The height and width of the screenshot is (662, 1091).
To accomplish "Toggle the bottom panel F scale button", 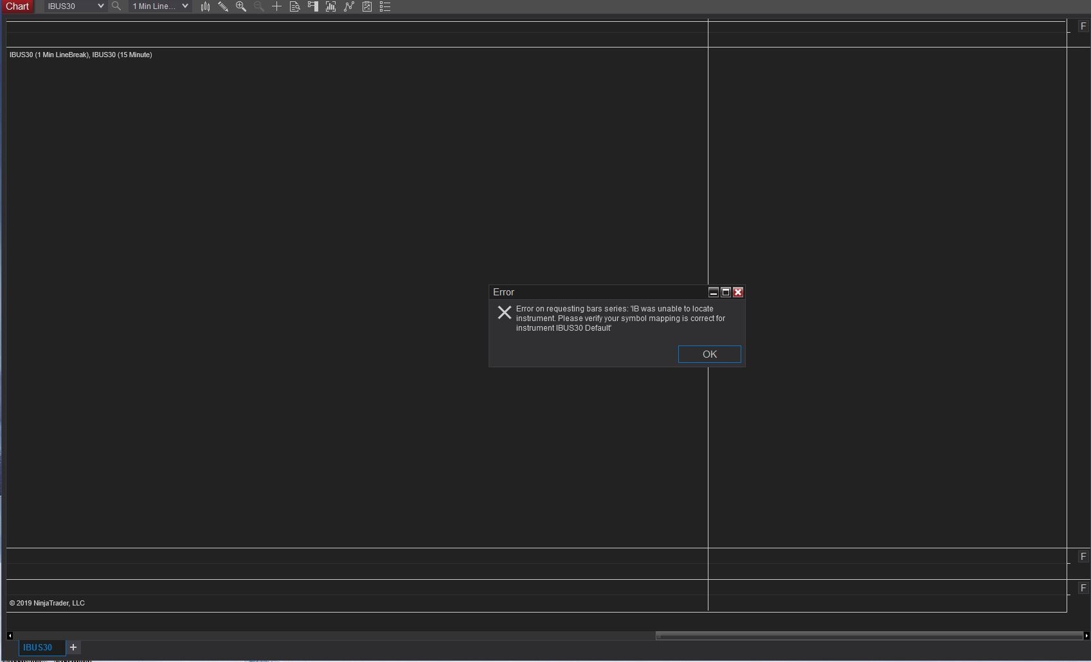I will coord(1083,587).
